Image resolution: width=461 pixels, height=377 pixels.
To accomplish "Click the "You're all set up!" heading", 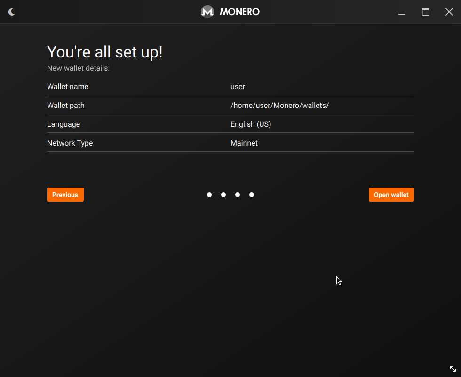I will pos(105,52).
